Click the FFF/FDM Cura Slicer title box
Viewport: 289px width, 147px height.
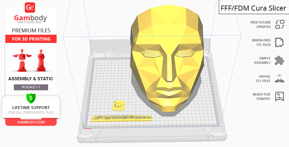[x=254, y=7]
